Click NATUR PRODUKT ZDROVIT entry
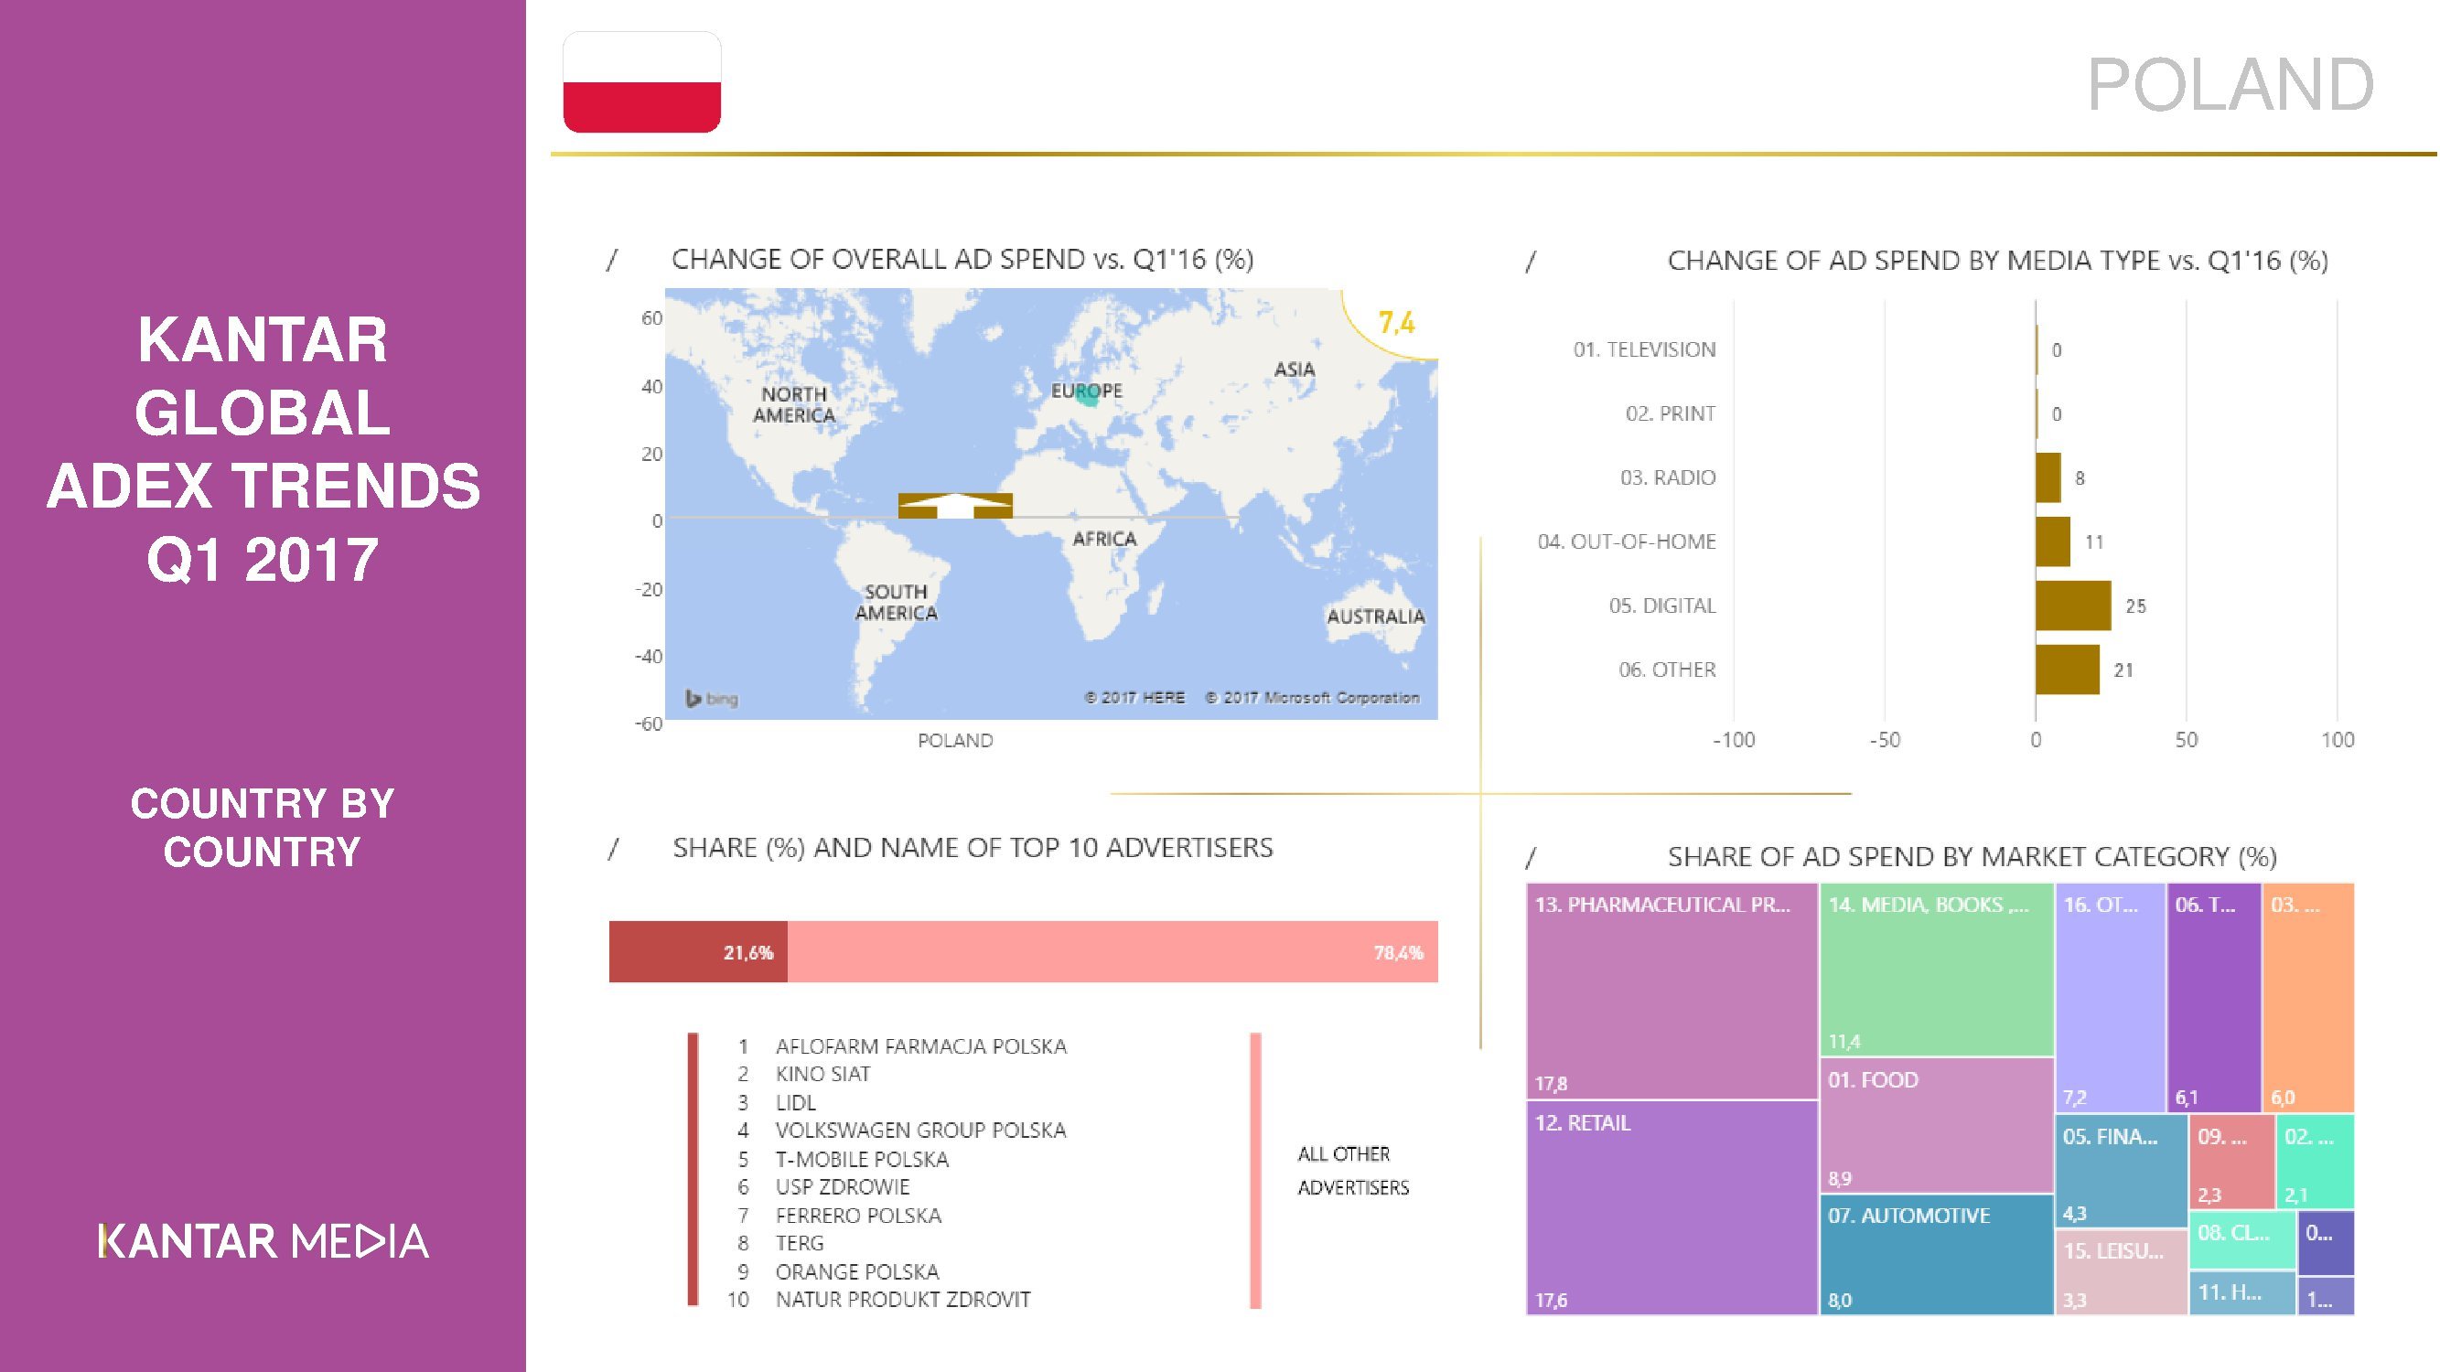 click(903, 1299)
